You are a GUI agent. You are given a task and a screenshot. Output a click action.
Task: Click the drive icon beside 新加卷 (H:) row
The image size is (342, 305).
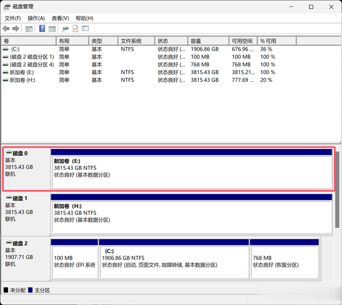(5, 80)
